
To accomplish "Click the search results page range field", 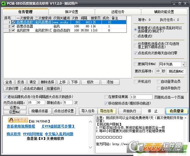I will [x=141, y=97].
